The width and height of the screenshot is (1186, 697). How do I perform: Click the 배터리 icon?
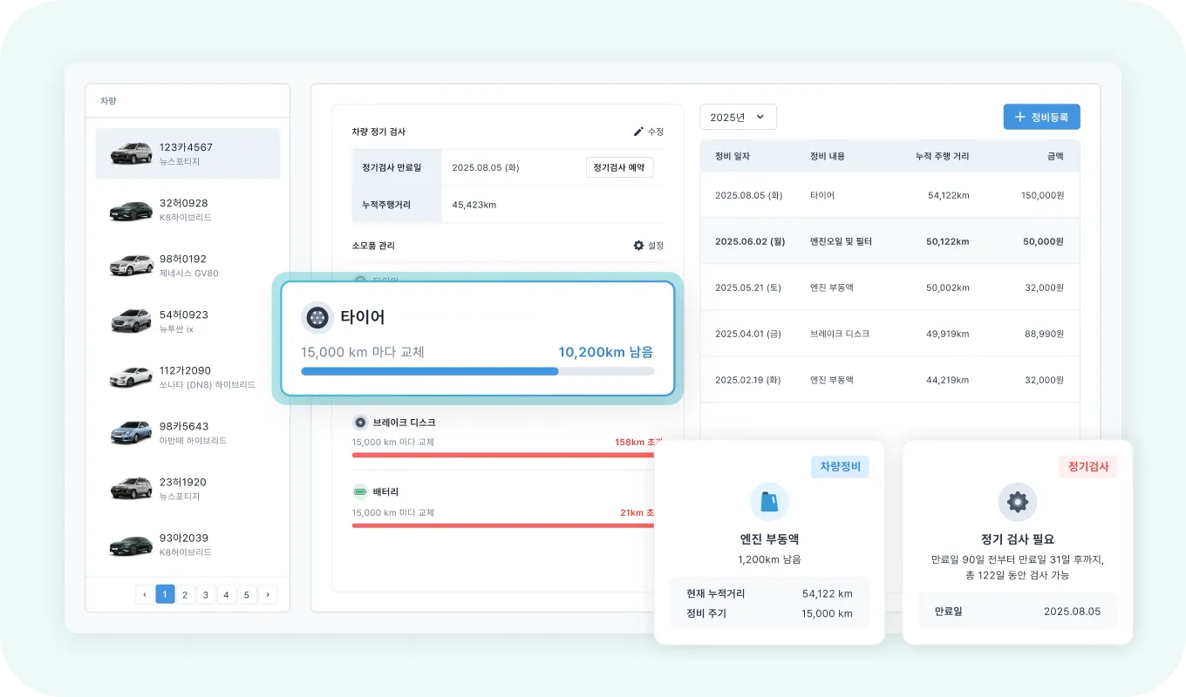point(360,492)
